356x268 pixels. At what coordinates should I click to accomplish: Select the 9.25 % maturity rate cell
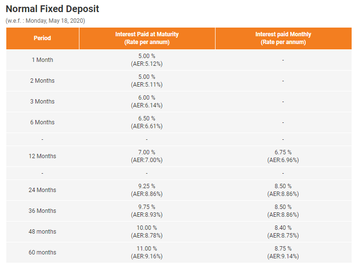[147, 190]
